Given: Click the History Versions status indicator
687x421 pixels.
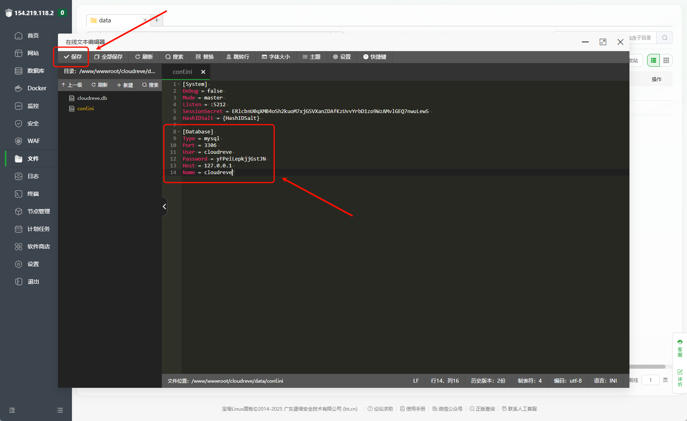Looking at the screenshot, I should 488,381.
